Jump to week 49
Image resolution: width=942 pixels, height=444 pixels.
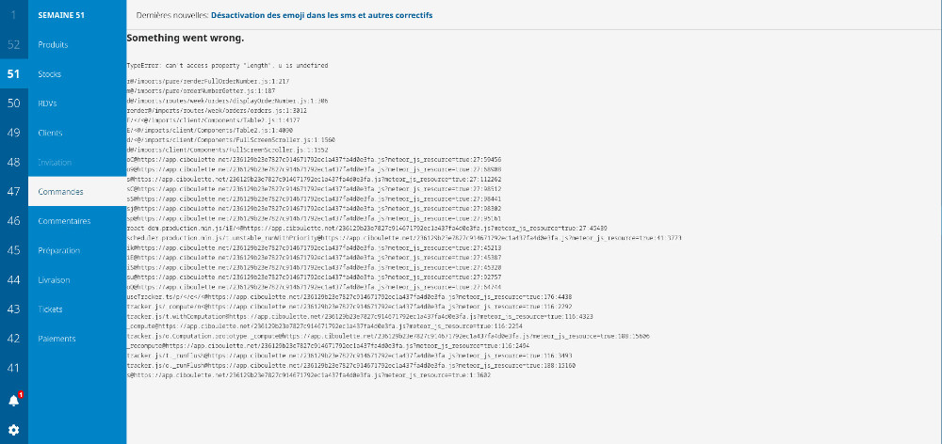(x=13, y=133)
